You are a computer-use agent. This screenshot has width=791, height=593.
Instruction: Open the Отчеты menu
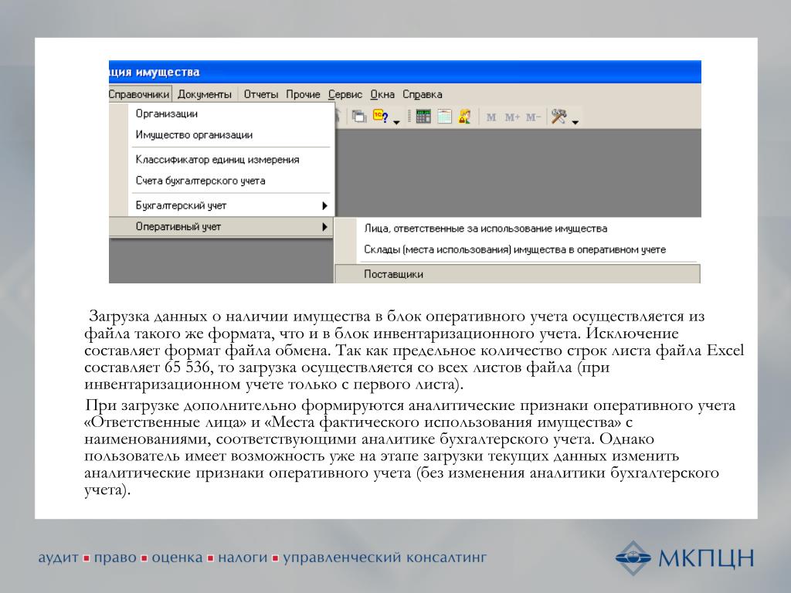point(261,94)
